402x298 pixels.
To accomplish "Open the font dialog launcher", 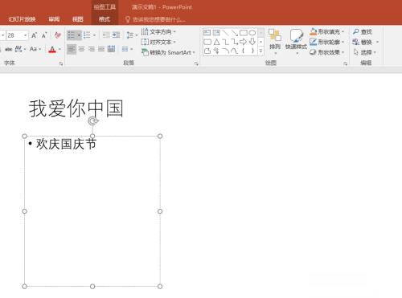I will coord(61,63).
